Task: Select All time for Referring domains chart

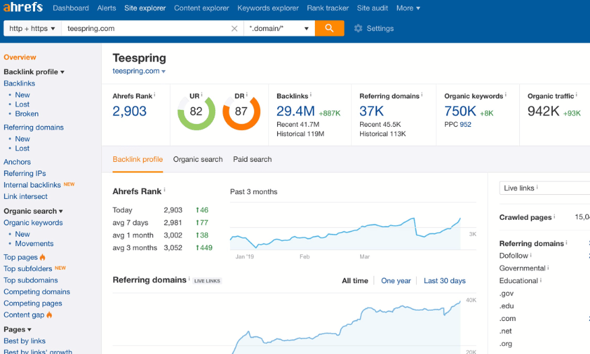Action: (355, 281)
